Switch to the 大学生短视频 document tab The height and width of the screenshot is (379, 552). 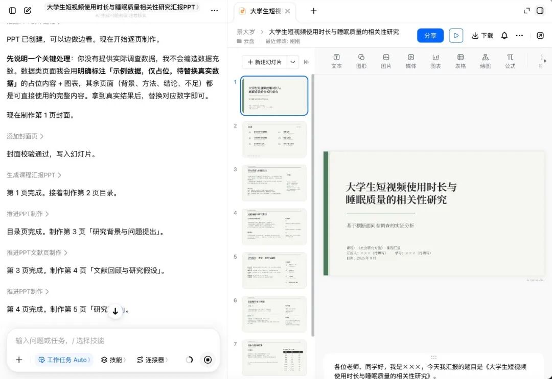pos(266,11)
